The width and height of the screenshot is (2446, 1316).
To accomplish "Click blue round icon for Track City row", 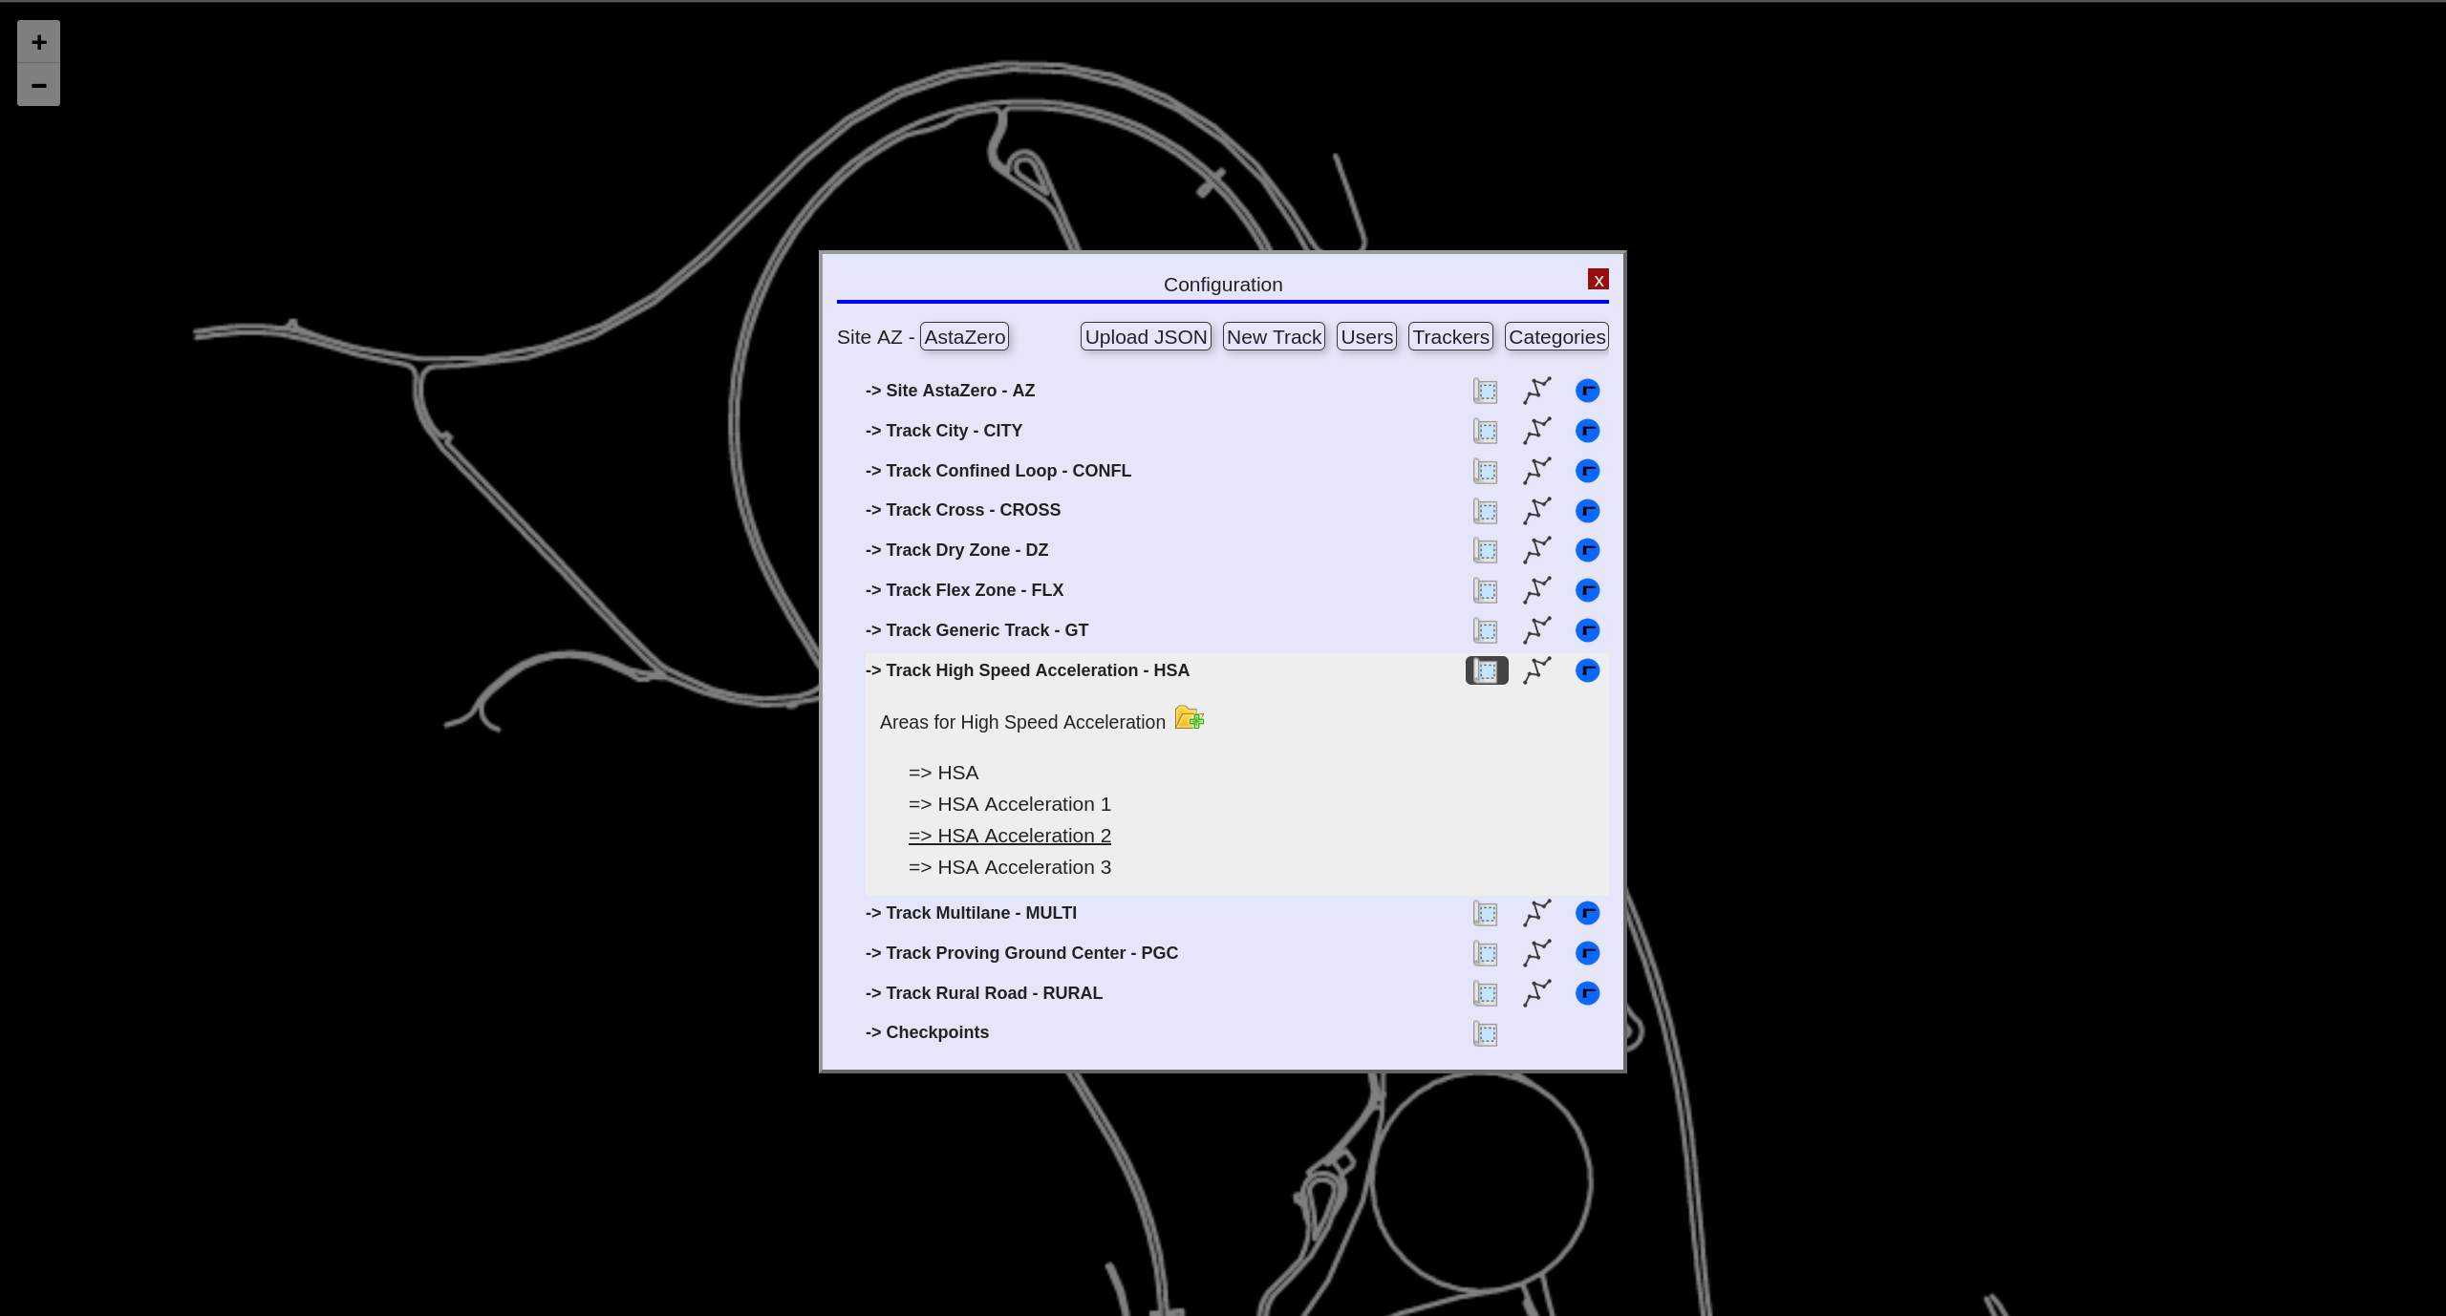I will 1587,431.
